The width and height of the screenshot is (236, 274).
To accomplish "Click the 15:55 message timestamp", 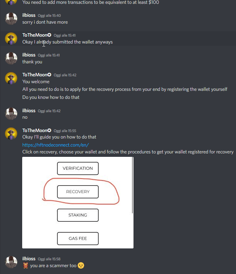I will [x=65, y=131].
